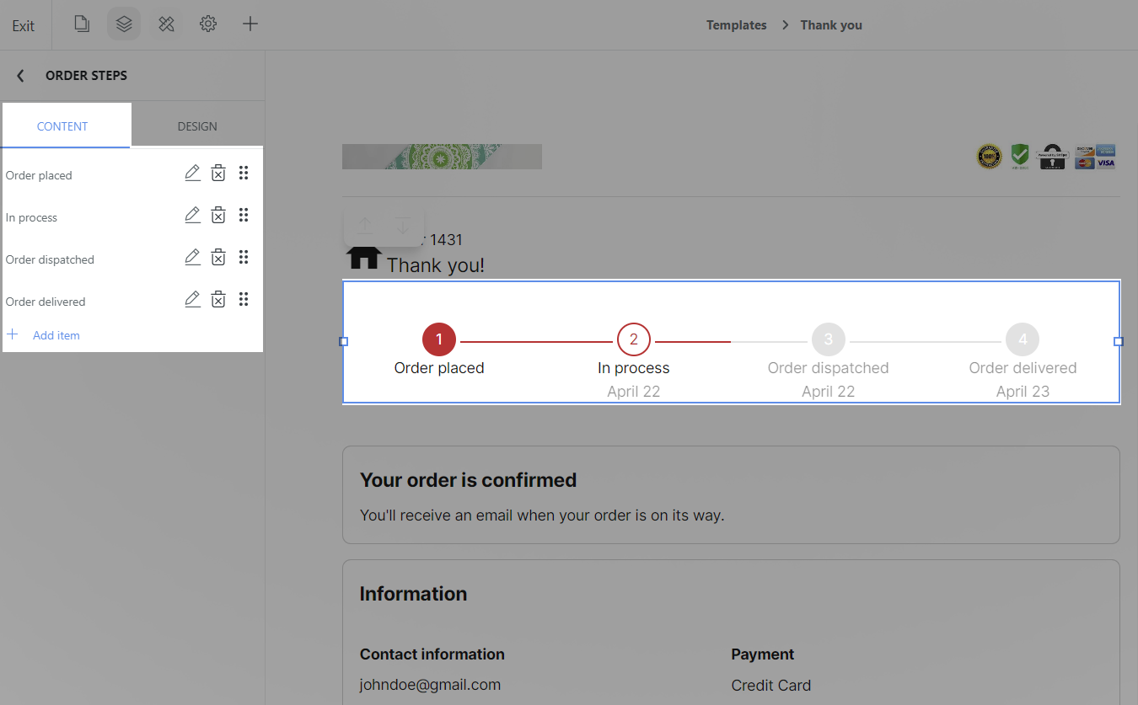Edit the Order placed step

tap(192, 174)
